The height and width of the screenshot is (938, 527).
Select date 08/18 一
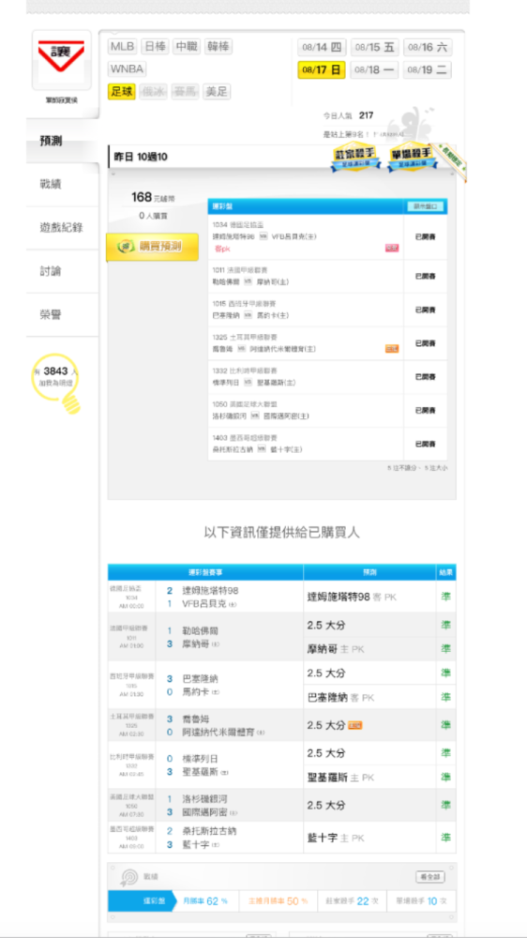point(374,70)
